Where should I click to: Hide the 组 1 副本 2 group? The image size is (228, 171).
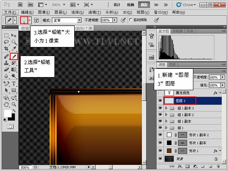(160, 115)
